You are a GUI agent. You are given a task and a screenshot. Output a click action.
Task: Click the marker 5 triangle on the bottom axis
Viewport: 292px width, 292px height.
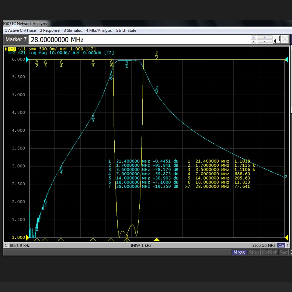point(93,239)
